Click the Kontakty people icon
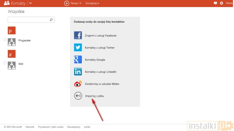Viewport: 234px width, 131px height. [x=7, y=3]
